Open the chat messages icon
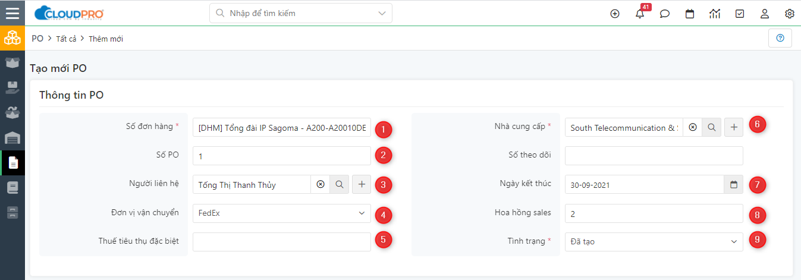Viewport: 801px width, 280px height. [x=665, y=14]
